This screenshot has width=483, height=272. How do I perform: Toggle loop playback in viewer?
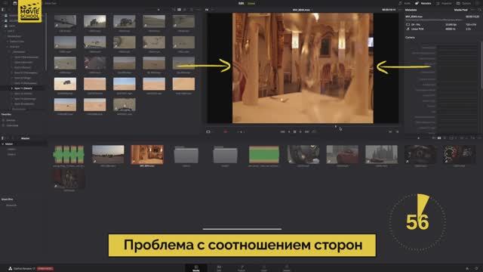(x=314, y=131)
